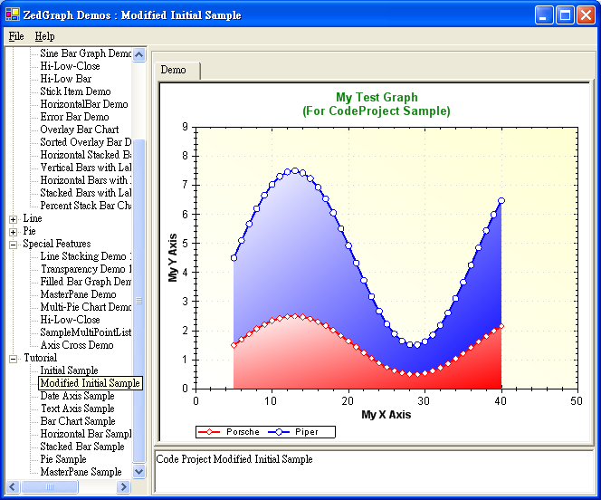This screenshot has width=601, height=500.
Task: Select Multi-Pie Chart Demo item
Action: point(85,307)
